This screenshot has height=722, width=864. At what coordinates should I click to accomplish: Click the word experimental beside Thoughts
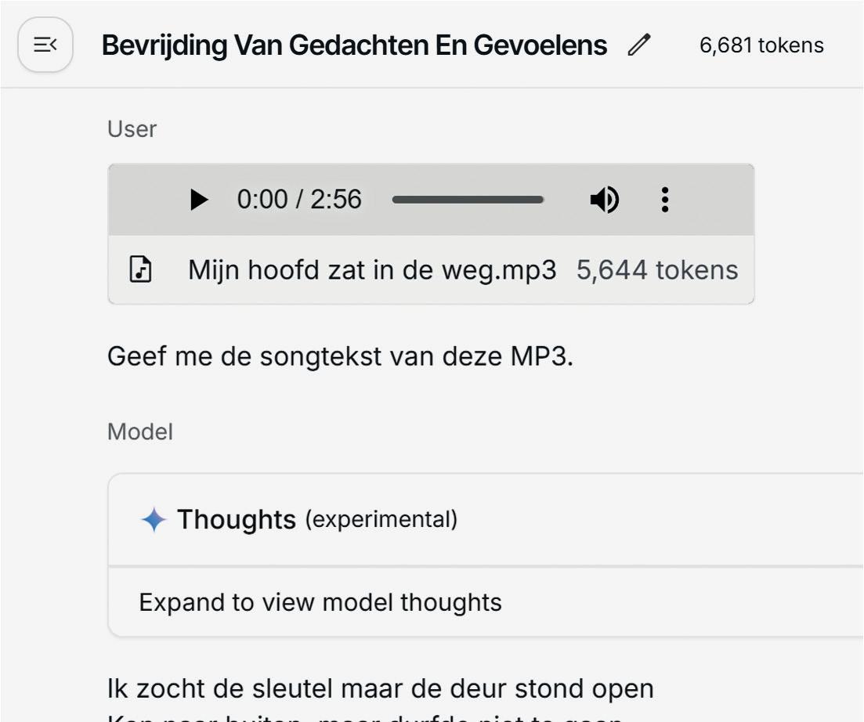pyautogui.click(x=381, y=519)
